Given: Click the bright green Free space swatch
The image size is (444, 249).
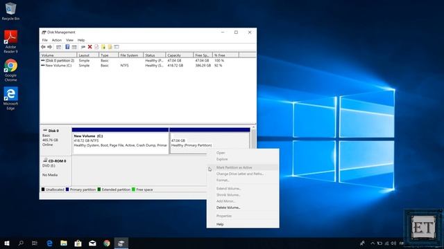Looking at the screenshot, I should (133, 190).
